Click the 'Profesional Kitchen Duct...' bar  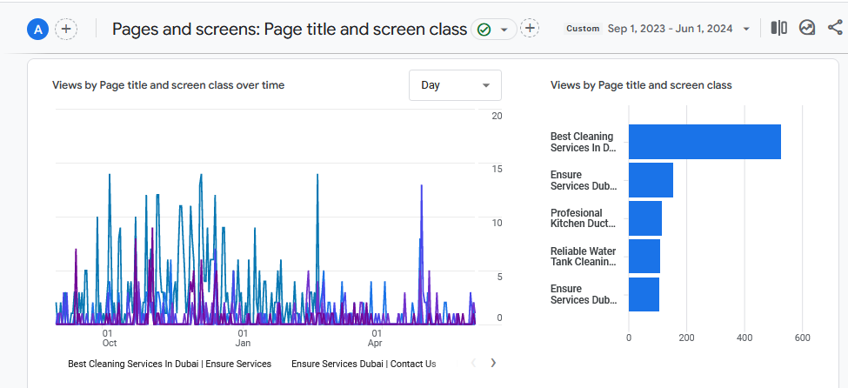point(644,218)
